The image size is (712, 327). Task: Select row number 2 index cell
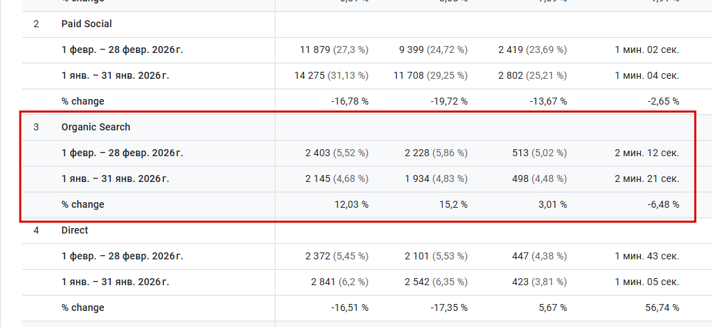[x=36, y=24]
